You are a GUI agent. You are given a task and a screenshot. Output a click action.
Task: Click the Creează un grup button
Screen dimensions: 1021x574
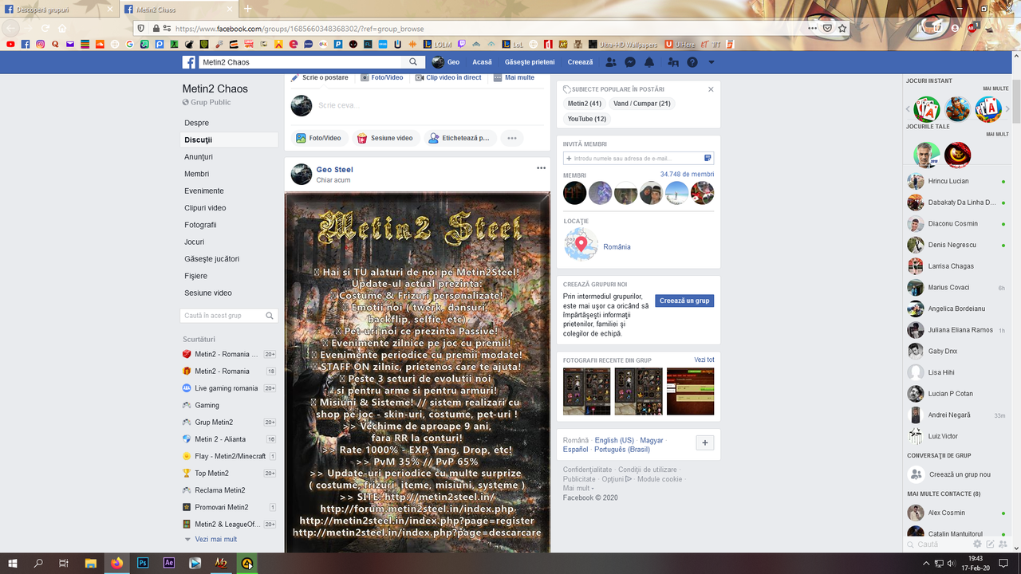coord(684,301)
